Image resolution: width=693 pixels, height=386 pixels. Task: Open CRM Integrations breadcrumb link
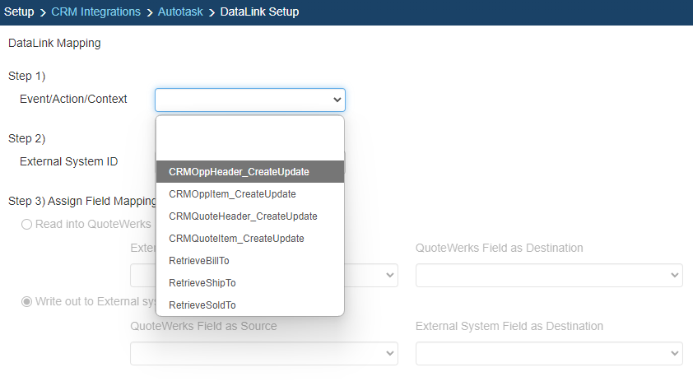coord(95,12)
